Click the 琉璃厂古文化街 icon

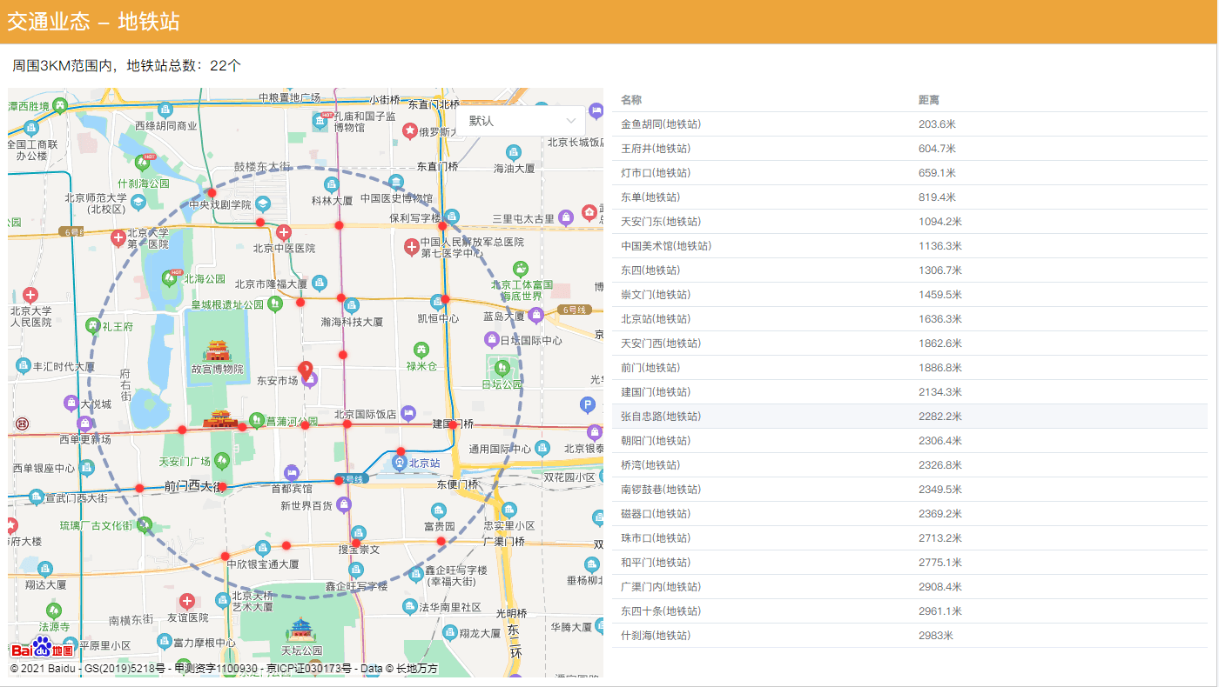click(x=145, y=524)
